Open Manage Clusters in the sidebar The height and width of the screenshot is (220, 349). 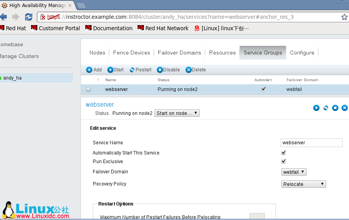(x=19, y=56)
